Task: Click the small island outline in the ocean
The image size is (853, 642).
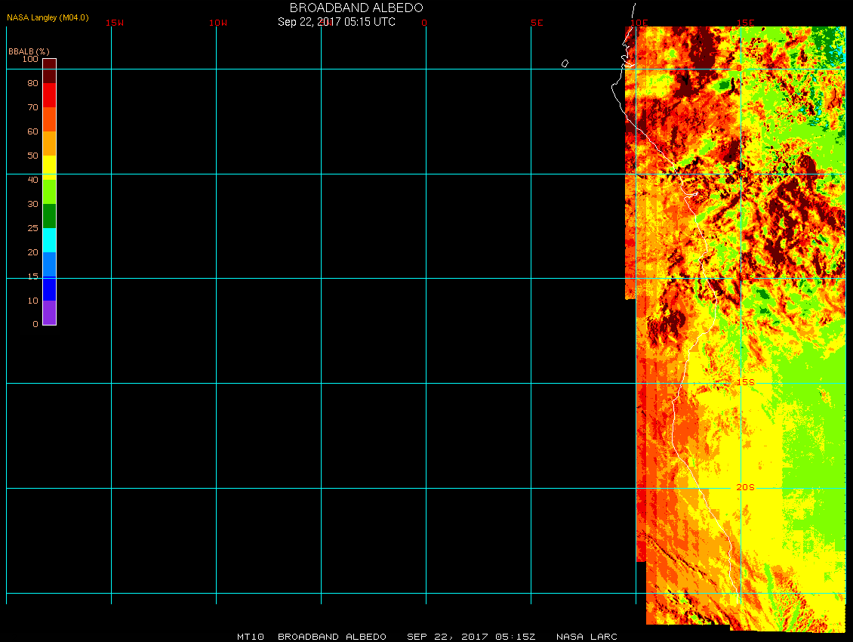Action: 565,63
